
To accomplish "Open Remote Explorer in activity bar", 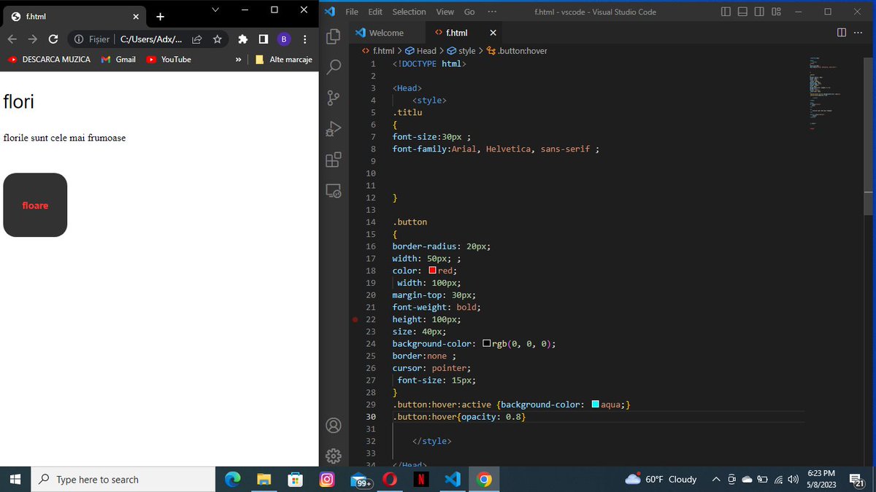I will [333, 191].
